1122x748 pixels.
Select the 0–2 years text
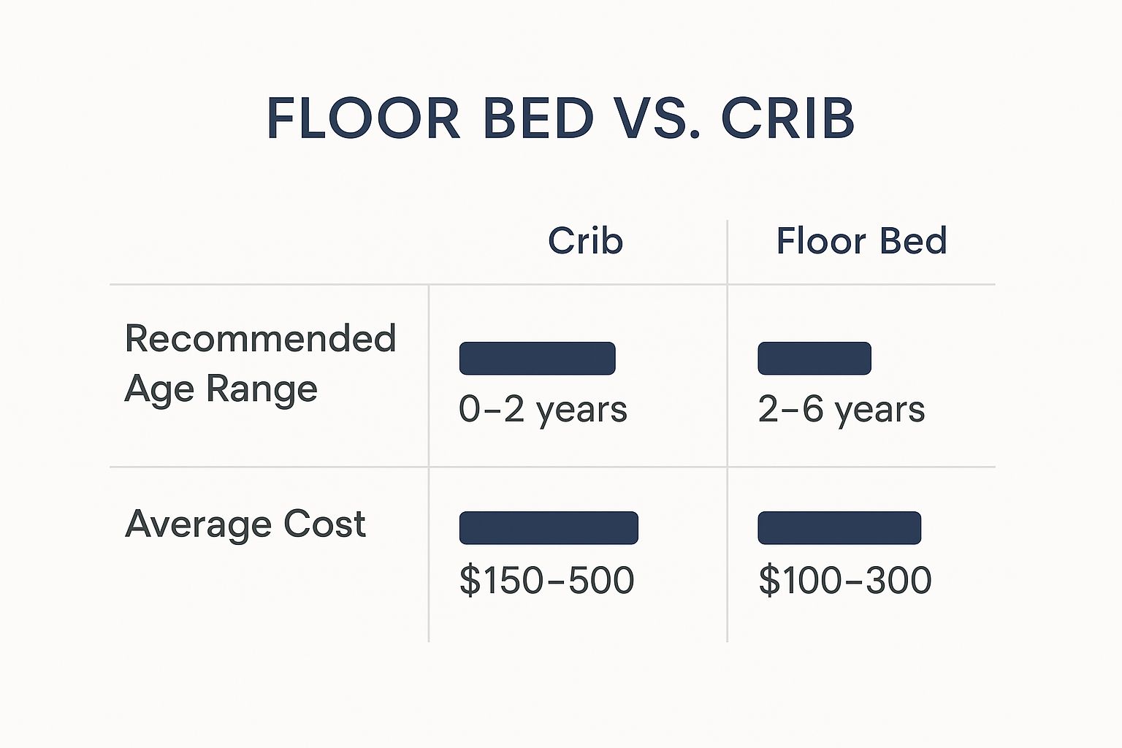coord(543,410)
